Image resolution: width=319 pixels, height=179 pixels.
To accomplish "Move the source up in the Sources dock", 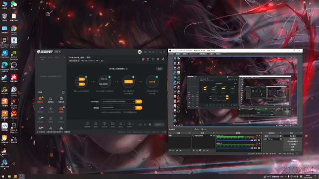I will (x=204, y=150).
